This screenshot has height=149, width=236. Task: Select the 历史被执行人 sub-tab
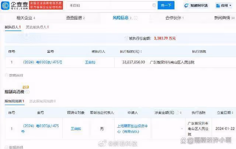pyautogui.click(x=37, y=27)
